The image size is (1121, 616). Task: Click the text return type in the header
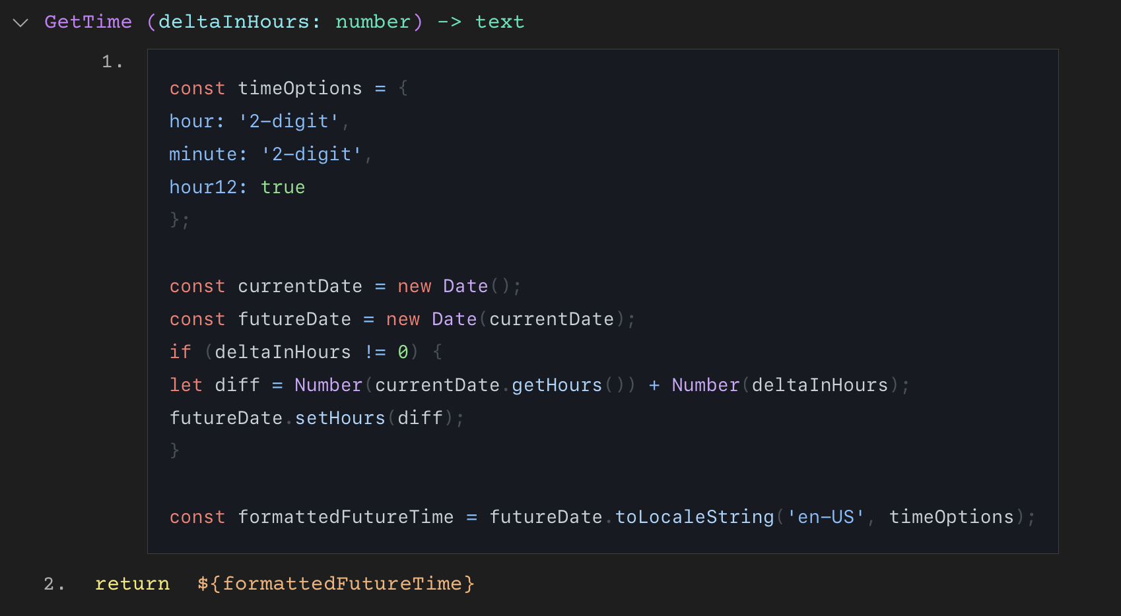pos(500,22)
